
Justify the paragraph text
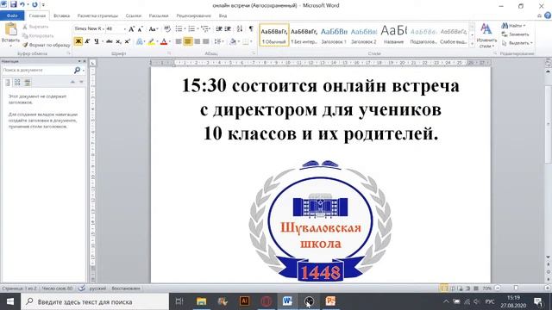[x=206, y=41]
